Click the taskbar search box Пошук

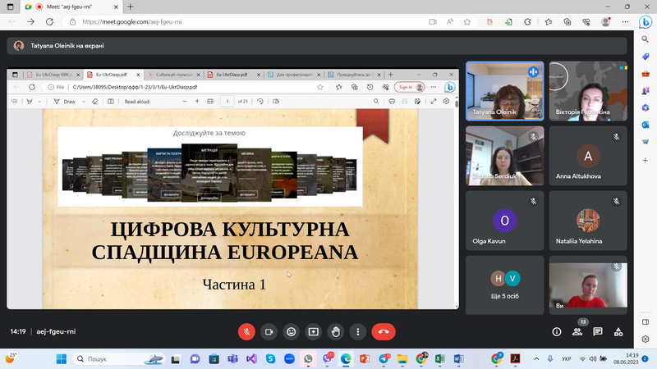[x=119, y=359]
